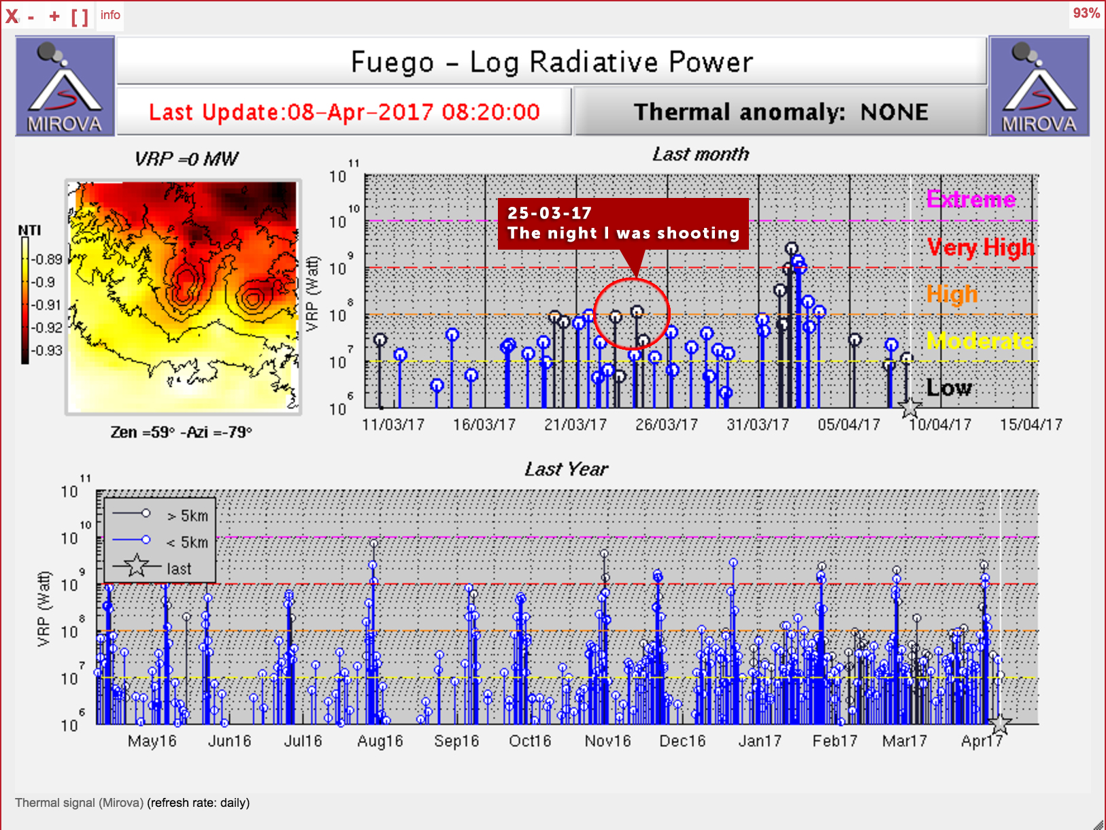Click the -0.93 NTI scale value
The image size is (1106, 830).
pyautogui.click(x=48, y=350)
